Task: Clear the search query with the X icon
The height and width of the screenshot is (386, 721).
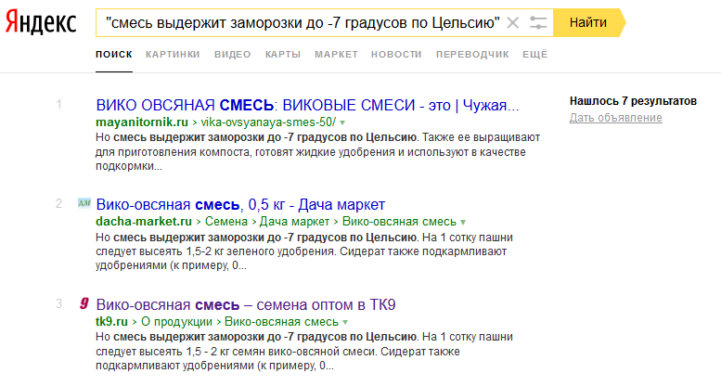Action: (513, 22)
